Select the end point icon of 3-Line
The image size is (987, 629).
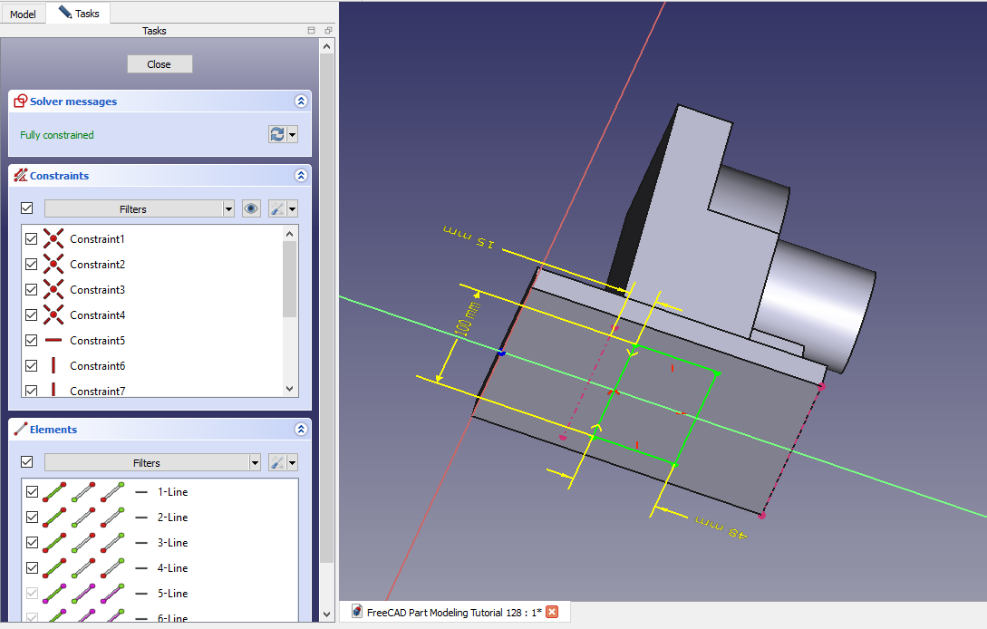pyautogui.click(x=112, y=543)
